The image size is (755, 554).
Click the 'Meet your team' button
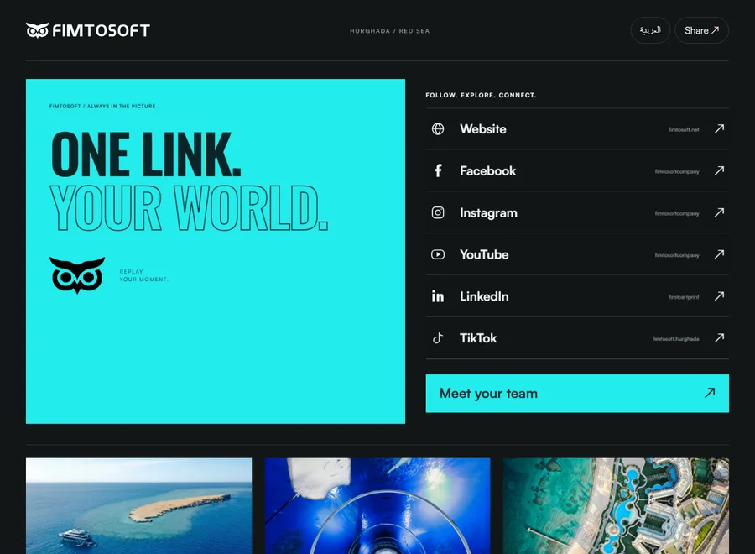click(x=577, y=393)
